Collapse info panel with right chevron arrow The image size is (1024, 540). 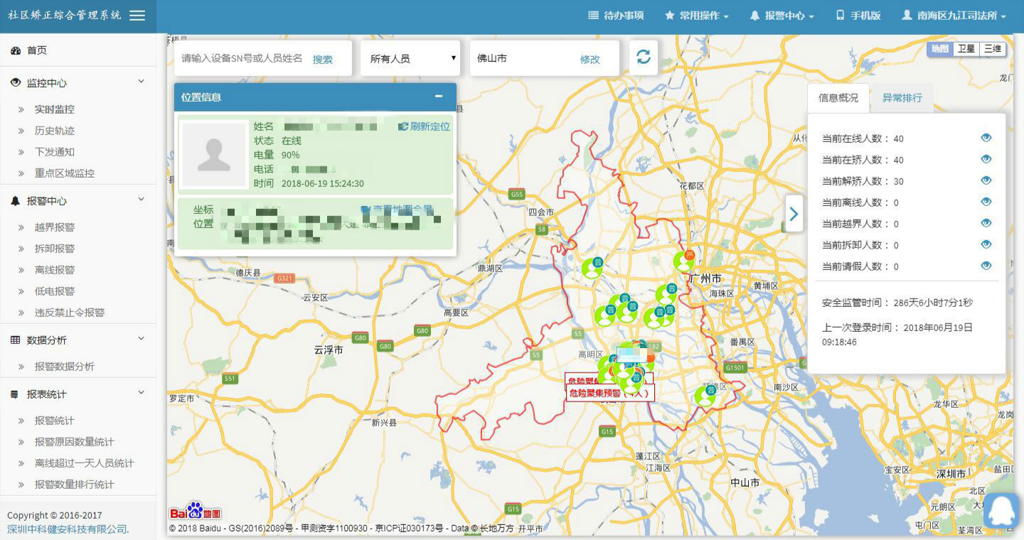coord(794,213)
